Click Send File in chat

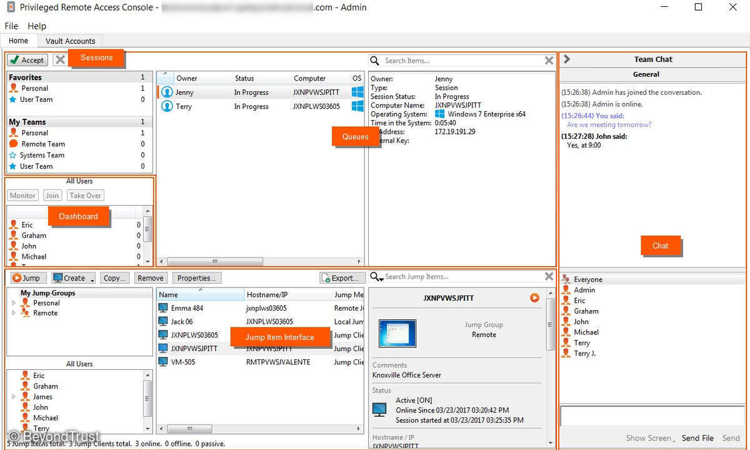click(x=697, y=438)
